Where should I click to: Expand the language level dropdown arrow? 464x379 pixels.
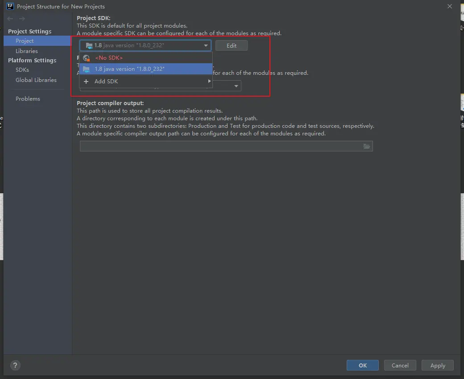236,86
